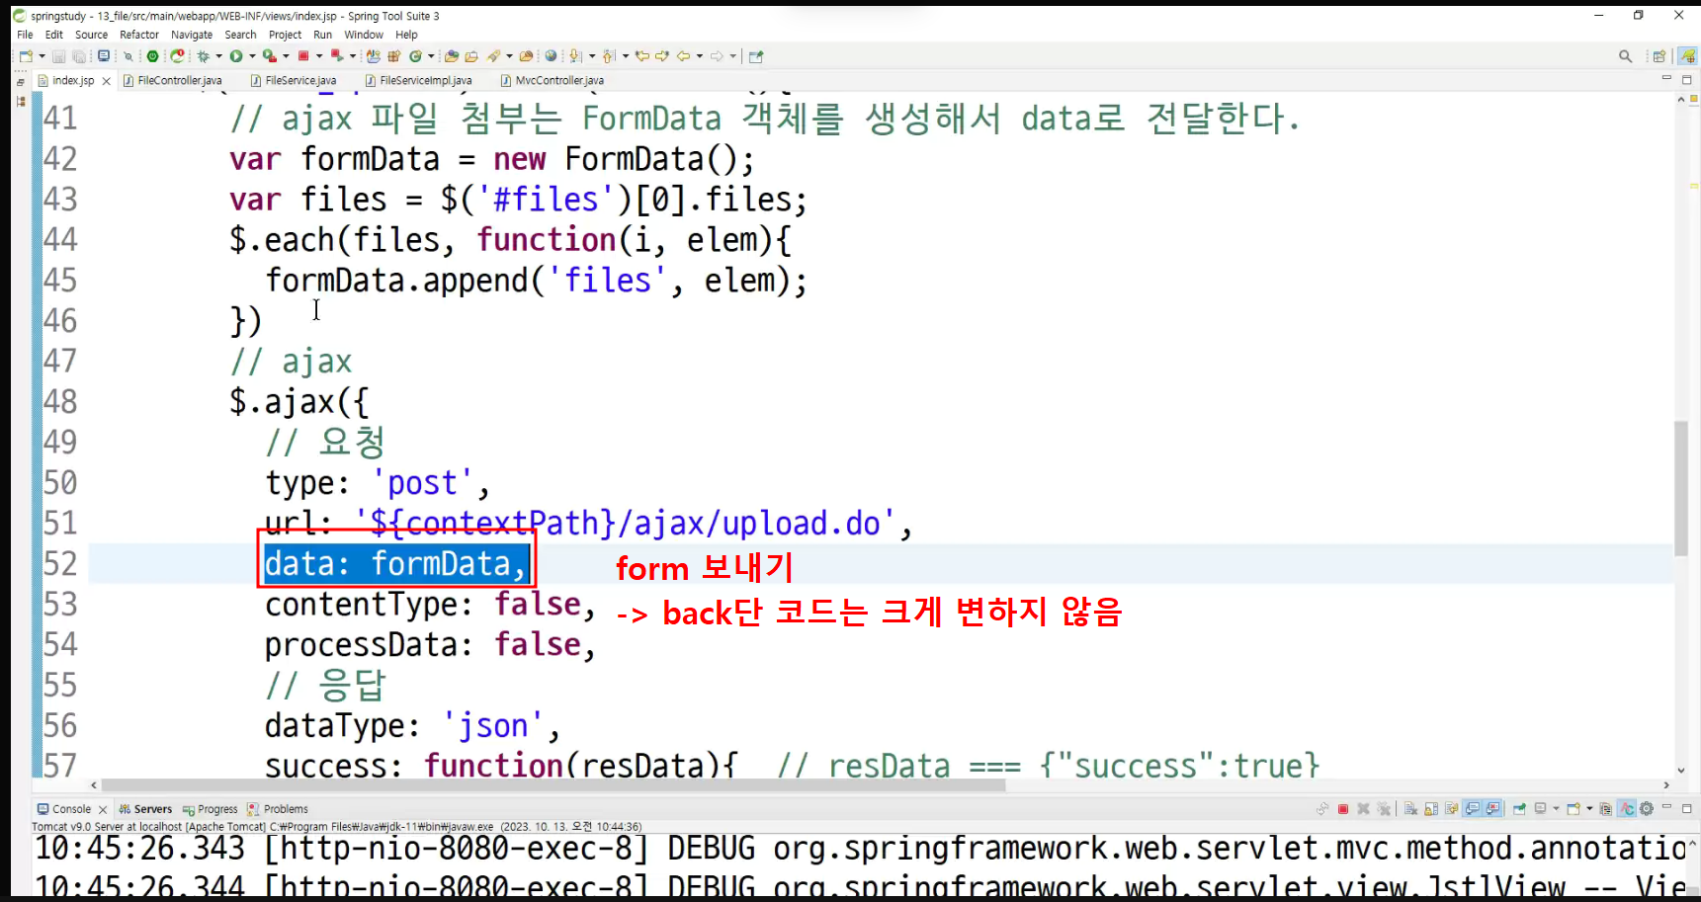Expand the forward navigation history dropdown
The image size is (1701, 902).
733,56
